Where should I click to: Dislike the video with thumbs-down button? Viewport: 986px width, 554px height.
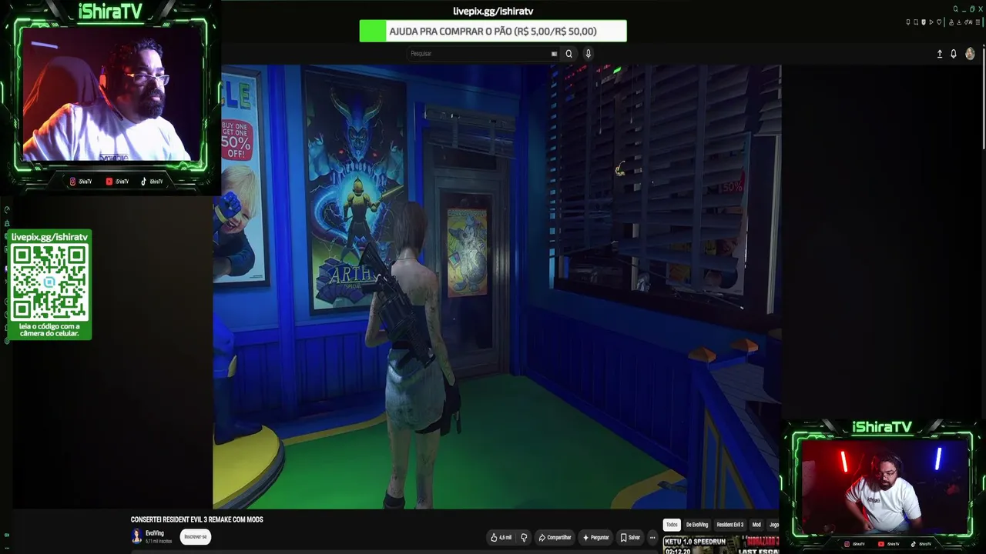[x=524, y=537]
